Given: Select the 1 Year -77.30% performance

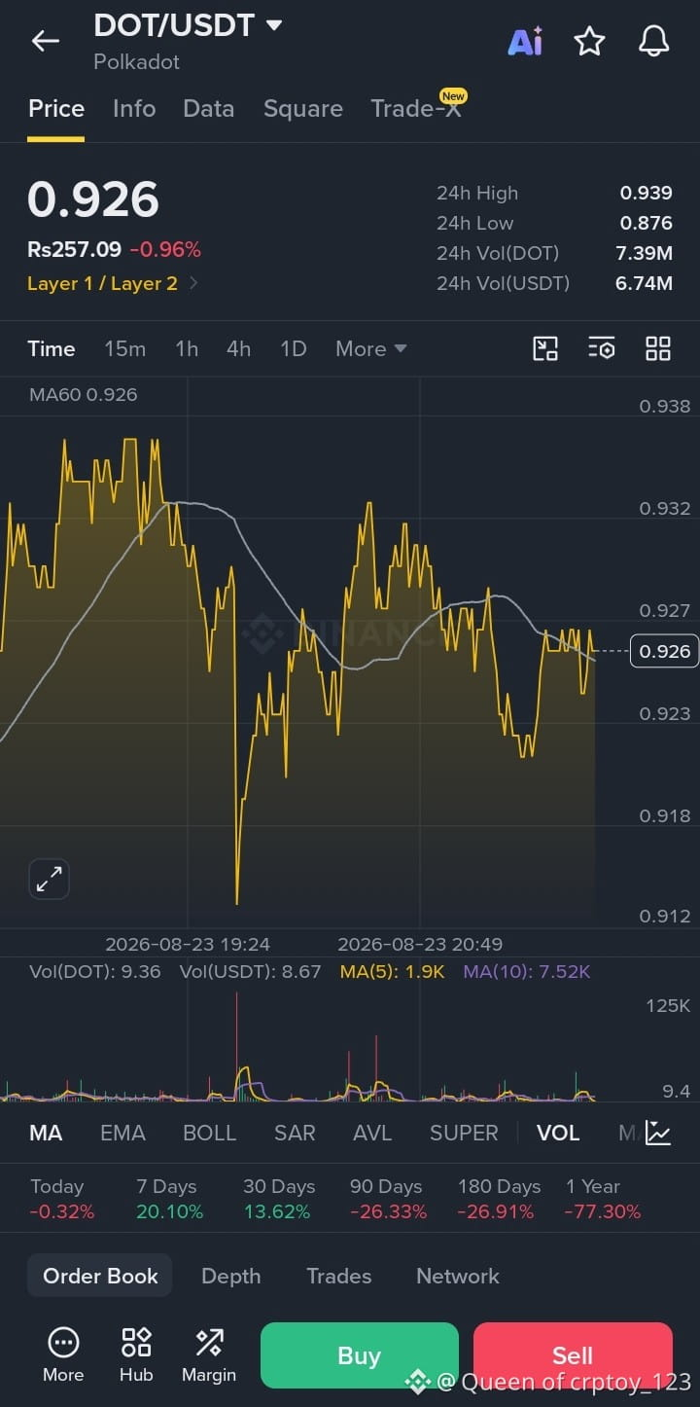Looking at the screenshot, I should click(x=603, y=1199).
